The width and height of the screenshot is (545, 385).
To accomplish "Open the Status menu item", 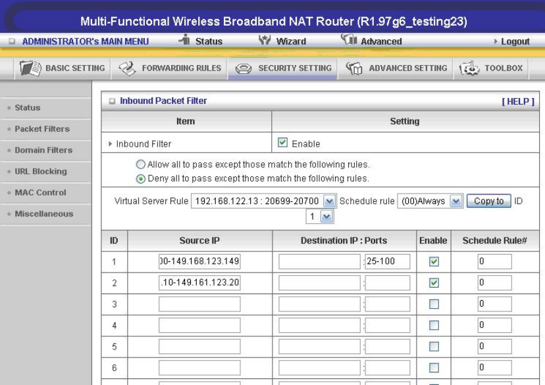I will [x=209, y=41].
